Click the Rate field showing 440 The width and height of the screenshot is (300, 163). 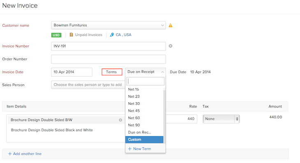(x=181, y=119)
